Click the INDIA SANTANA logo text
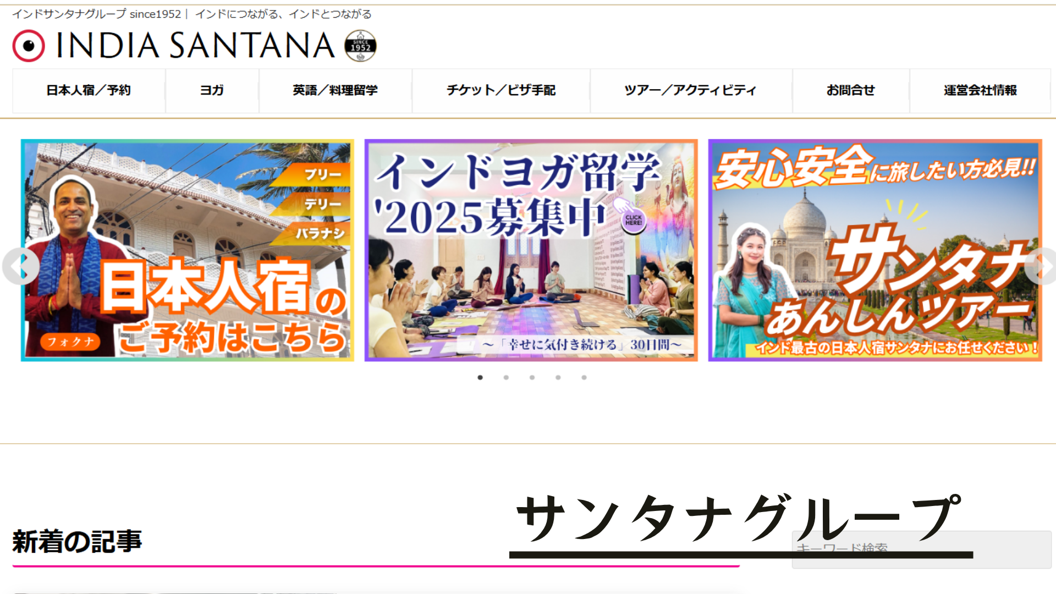 tap(196, 46)
